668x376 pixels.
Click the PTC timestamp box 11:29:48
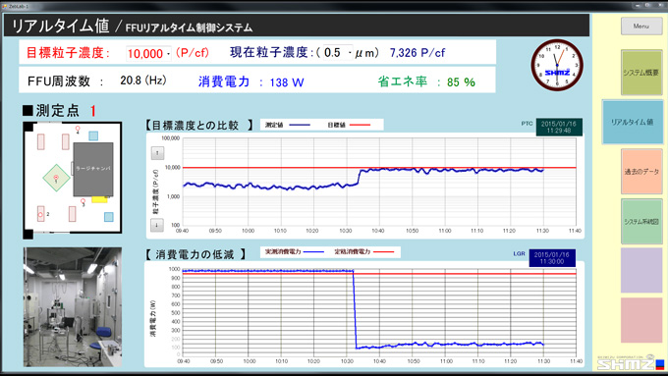pyautogui.click(x=559, y=127)
